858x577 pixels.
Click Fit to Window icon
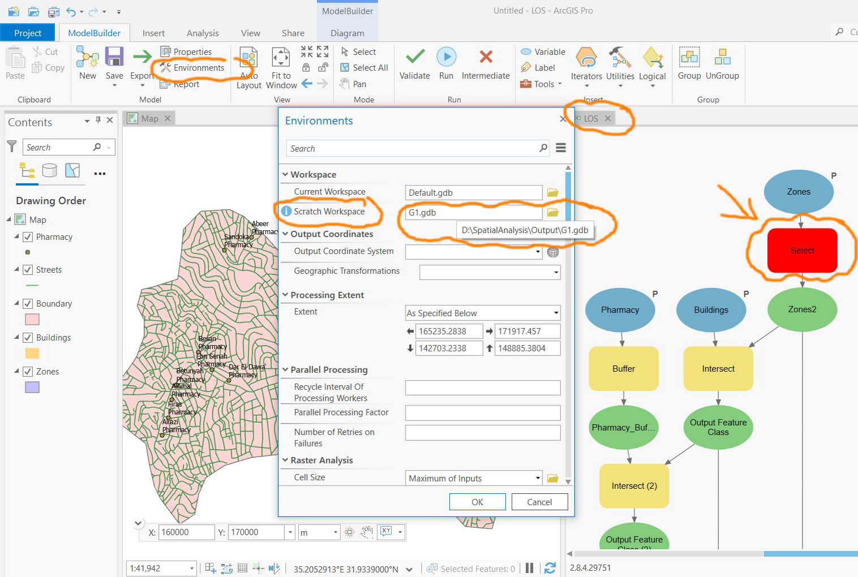coord(281,57)
